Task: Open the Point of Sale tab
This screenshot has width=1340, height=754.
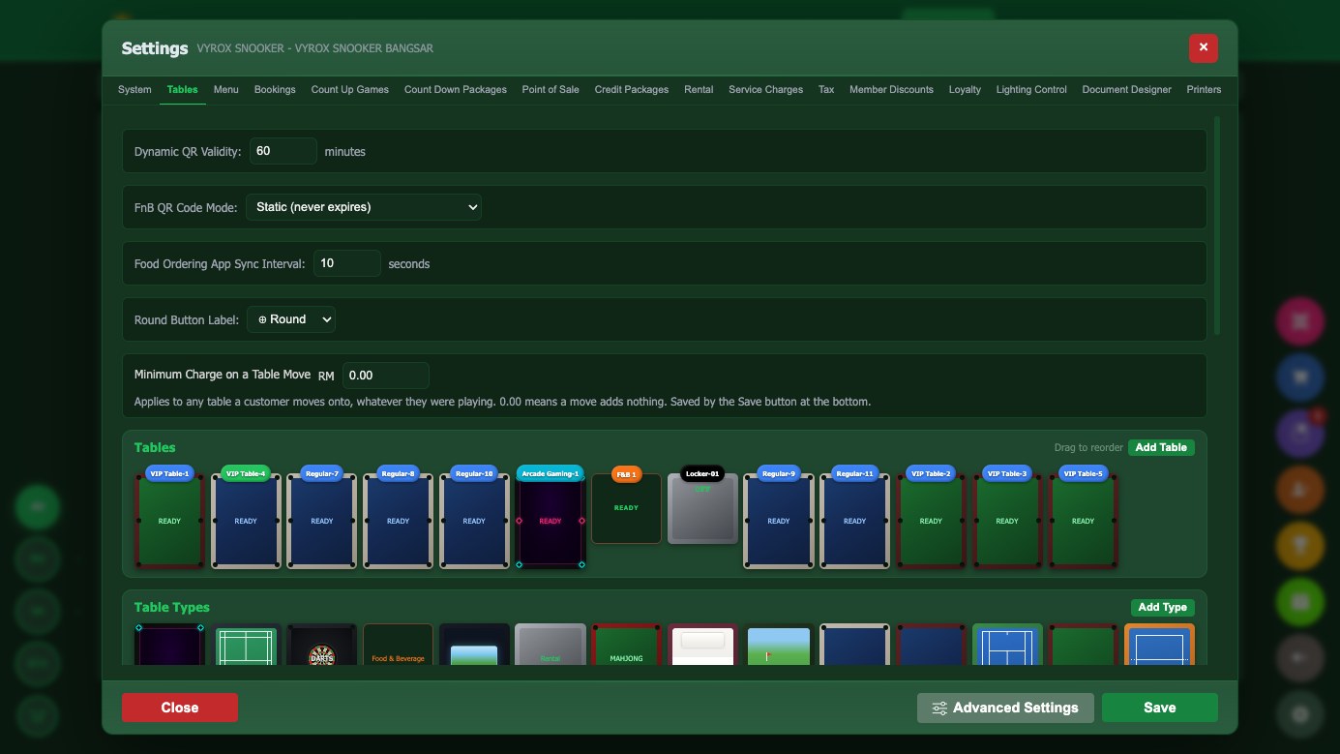Action: point(551,90)
